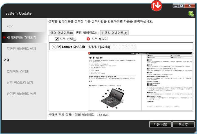Click the red up-down arrows update icon
Viewport: 197px width, 134px height.
(156, 6)
